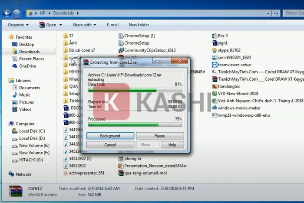Open the Organize dropdown menu
Image resolution: width=304 pixels, height=203 pixels.
(18, 25)
